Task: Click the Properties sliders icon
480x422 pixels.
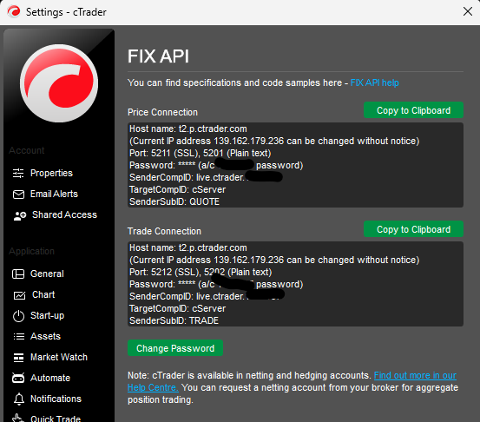Action: pyautogui.click(x=18, y=173)
